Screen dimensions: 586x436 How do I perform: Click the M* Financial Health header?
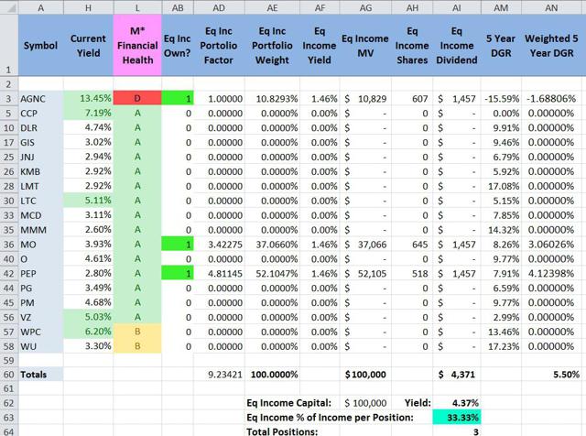(137, 45)
